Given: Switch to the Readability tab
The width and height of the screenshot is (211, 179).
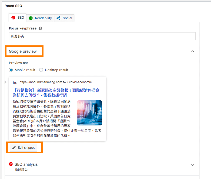Looking at the screenshot, I should pyautogui.click(x=40, y=18).
